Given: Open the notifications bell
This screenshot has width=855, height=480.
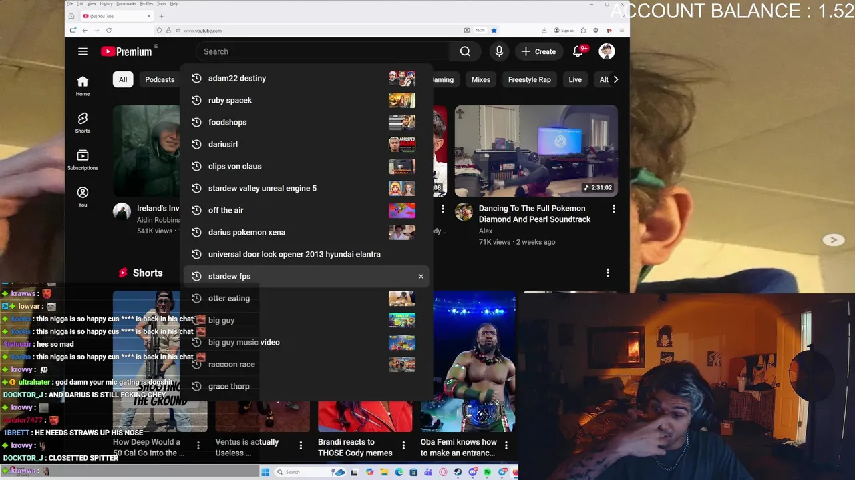Looking at the screenshot, I should pyautogui.click(x=578, y=51).
